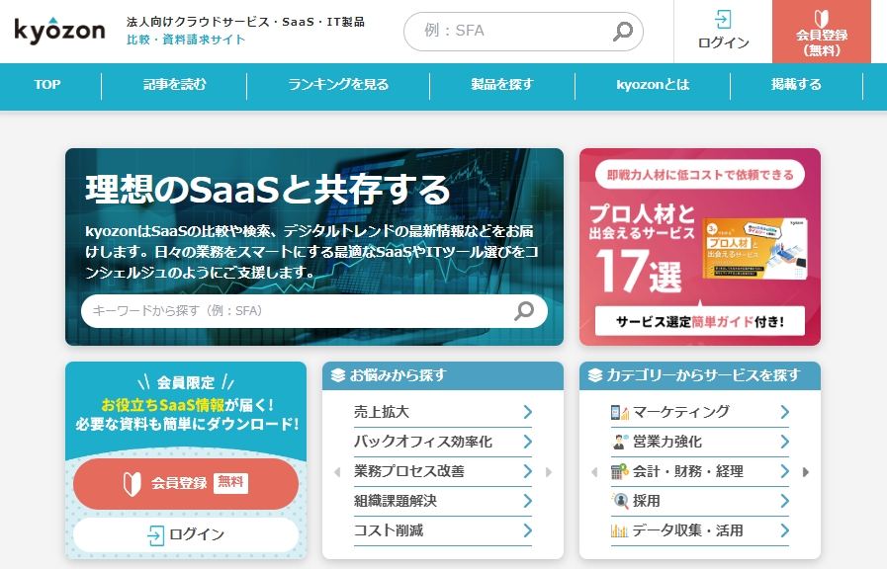The width and height of the screenshot is (887, 569).
Task: Click the データ収集・活用 chart icon
Action: pos(619,530)
